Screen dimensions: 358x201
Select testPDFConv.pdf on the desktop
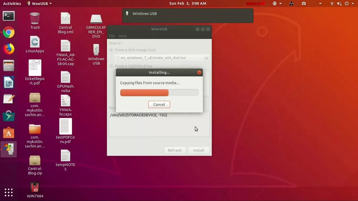pos(65,131)
